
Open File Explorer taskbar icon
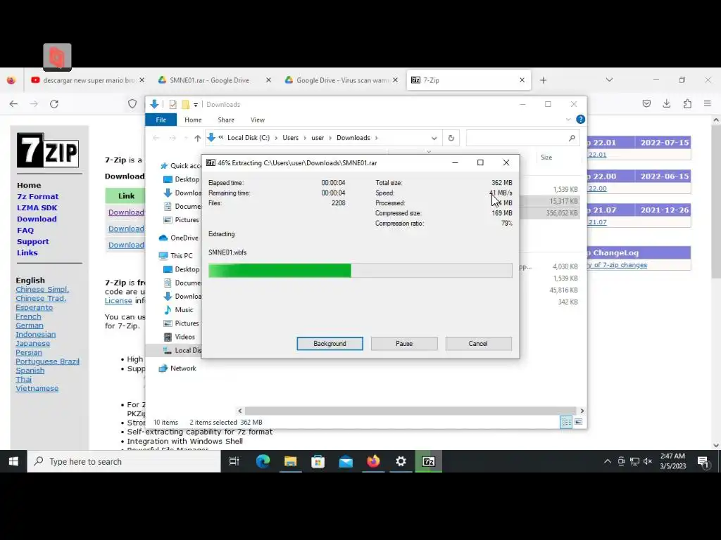click(x=291, y=461)
